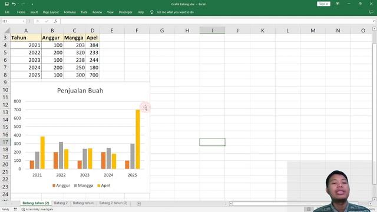The width and height of the screenshot is (377, 212).
Task: Click the Tahun header cell
Action: [x=26, y=38]
